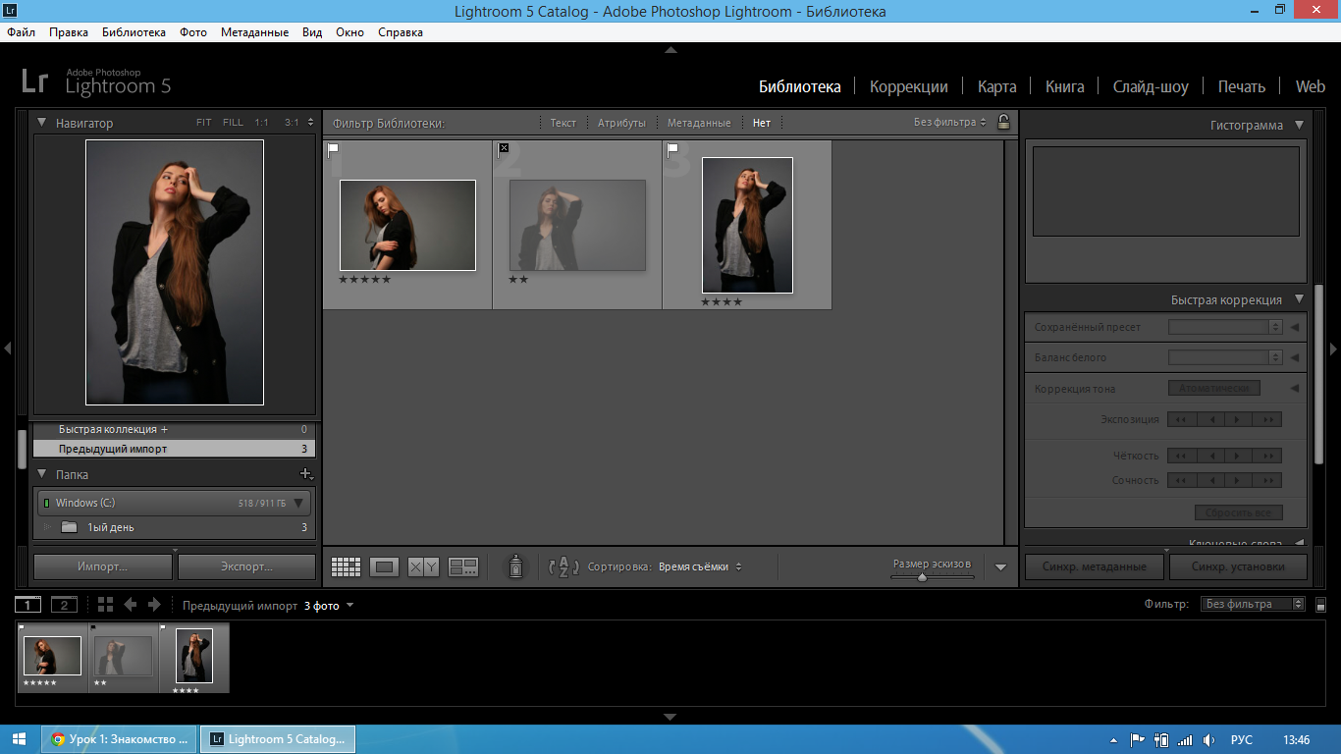Toggle the library filter lock icon
The height and width of the screenshot is (754, 1341).
(1003, 122)
